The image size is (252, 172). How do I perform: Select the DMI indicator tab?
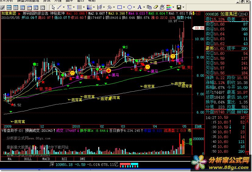coord(82,159)
